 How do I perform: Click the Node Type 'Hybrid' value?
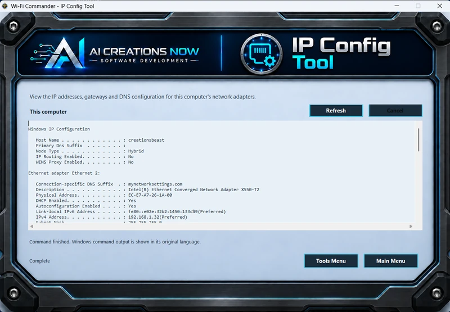pos(136,151)
